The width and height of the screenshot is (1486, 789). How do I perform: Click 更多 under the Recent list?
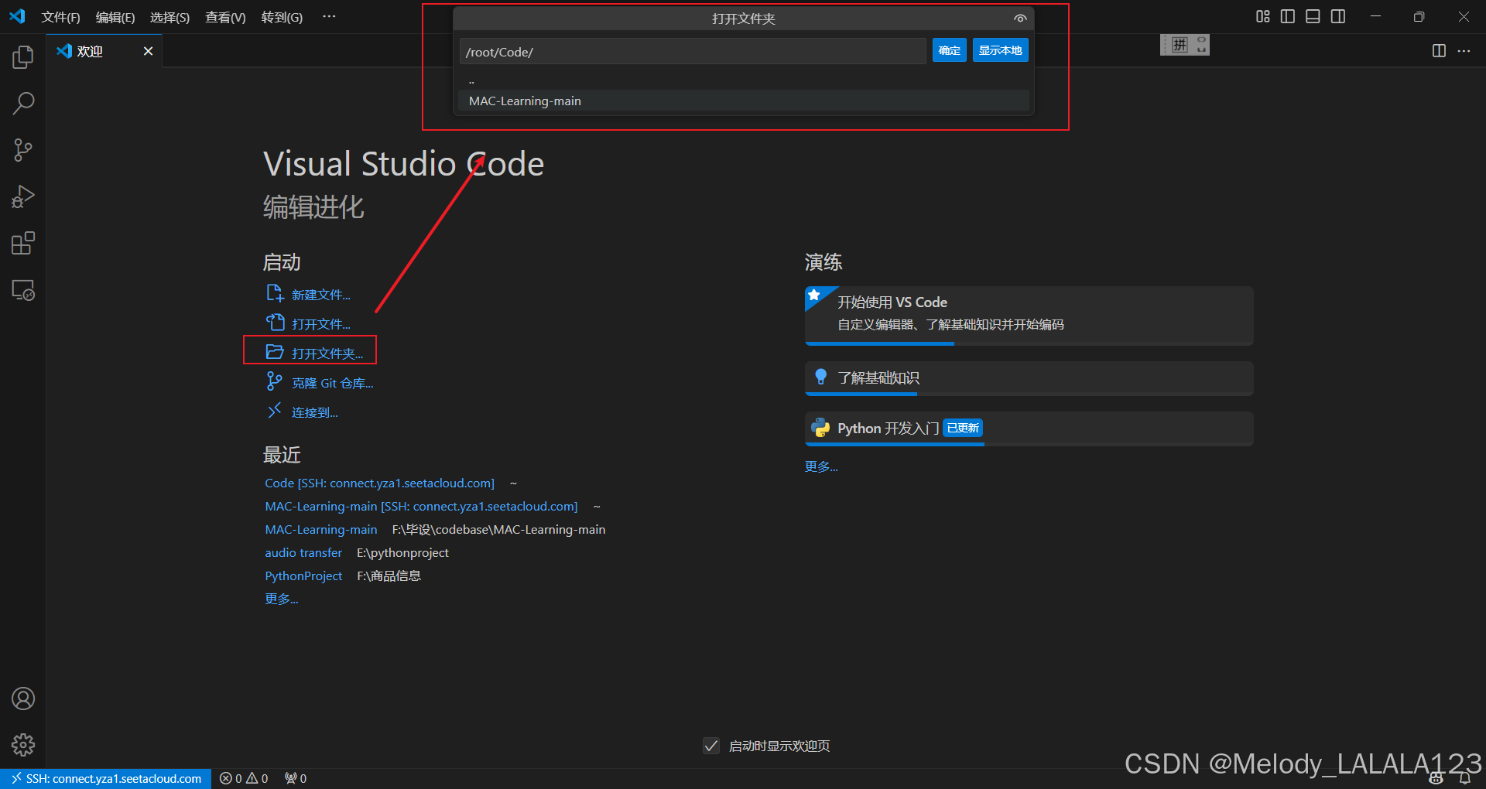pos(281,599)
